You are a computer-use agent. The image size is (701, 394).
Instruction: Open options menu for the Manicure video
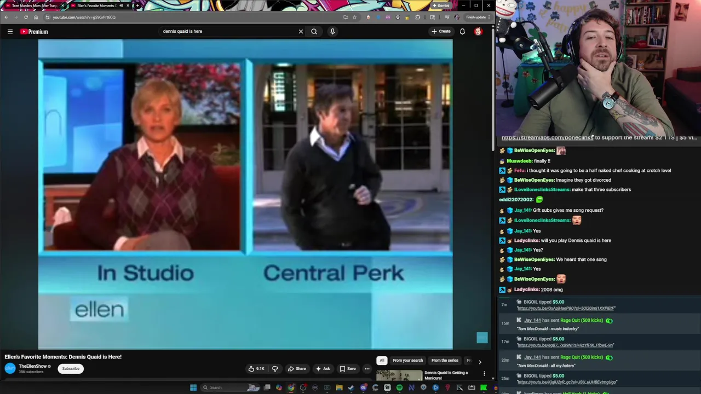484,373
